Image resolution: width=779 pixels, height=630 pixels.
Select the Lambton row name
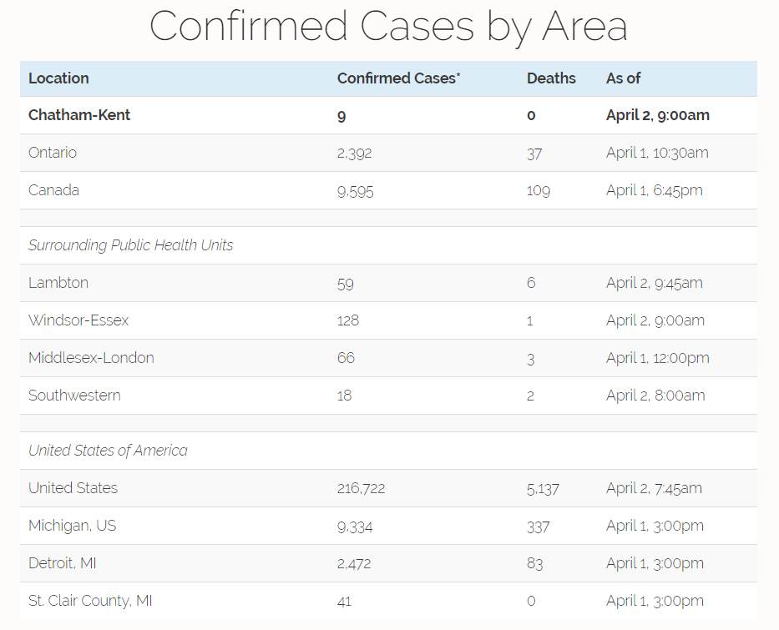pos(58,283)
